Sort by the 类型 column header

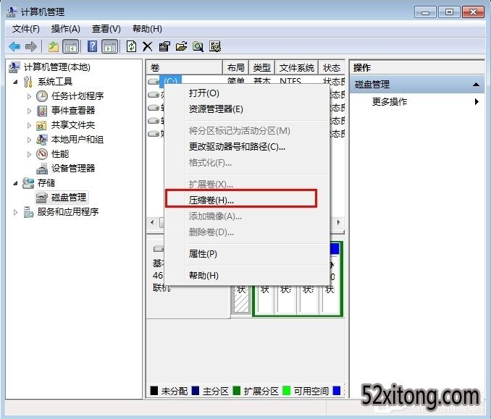click(261, 67)
